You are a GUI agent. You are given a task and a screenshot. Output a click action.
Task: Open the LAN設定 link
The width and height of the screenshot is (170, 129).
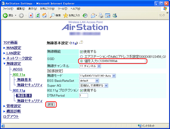13,53
